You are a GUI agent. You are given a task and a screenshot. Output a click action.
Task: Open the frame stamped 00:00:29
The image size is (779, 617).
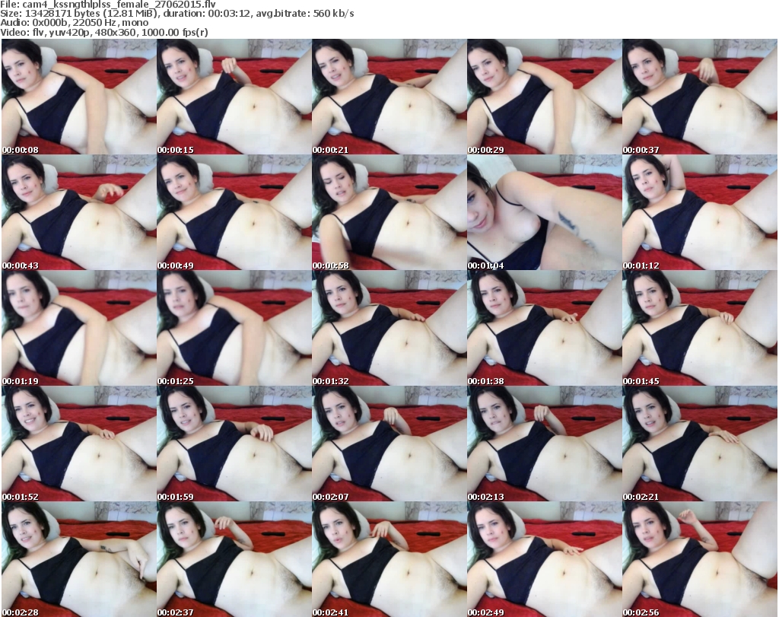545,97
